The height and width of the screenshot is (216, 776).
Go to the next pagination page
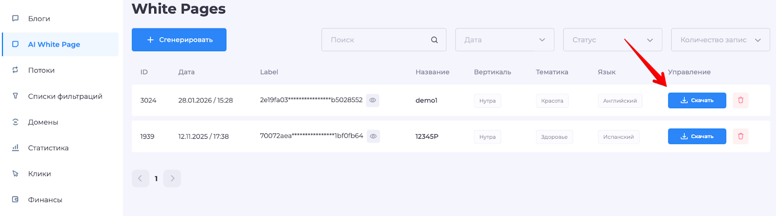pyautogui.click(x=172, y=178)
